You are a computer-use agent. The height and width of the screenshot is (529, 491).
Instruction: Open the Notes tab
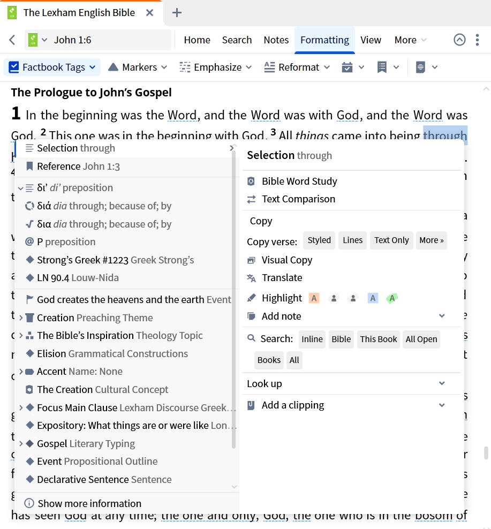(x=276, y=40)
